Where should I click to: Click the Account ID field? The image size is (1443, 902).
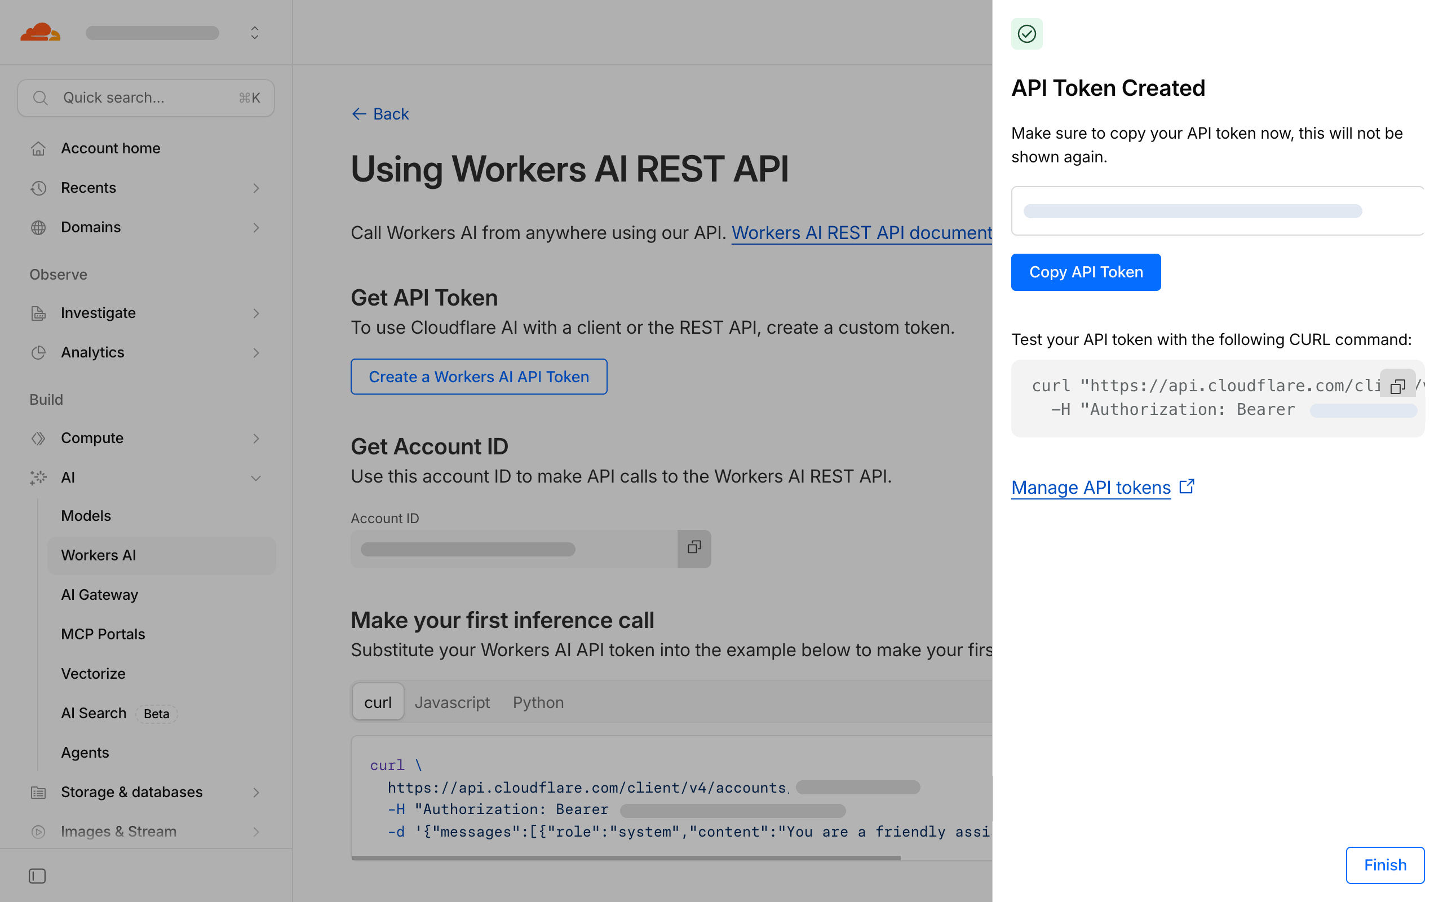click(514, 549)
